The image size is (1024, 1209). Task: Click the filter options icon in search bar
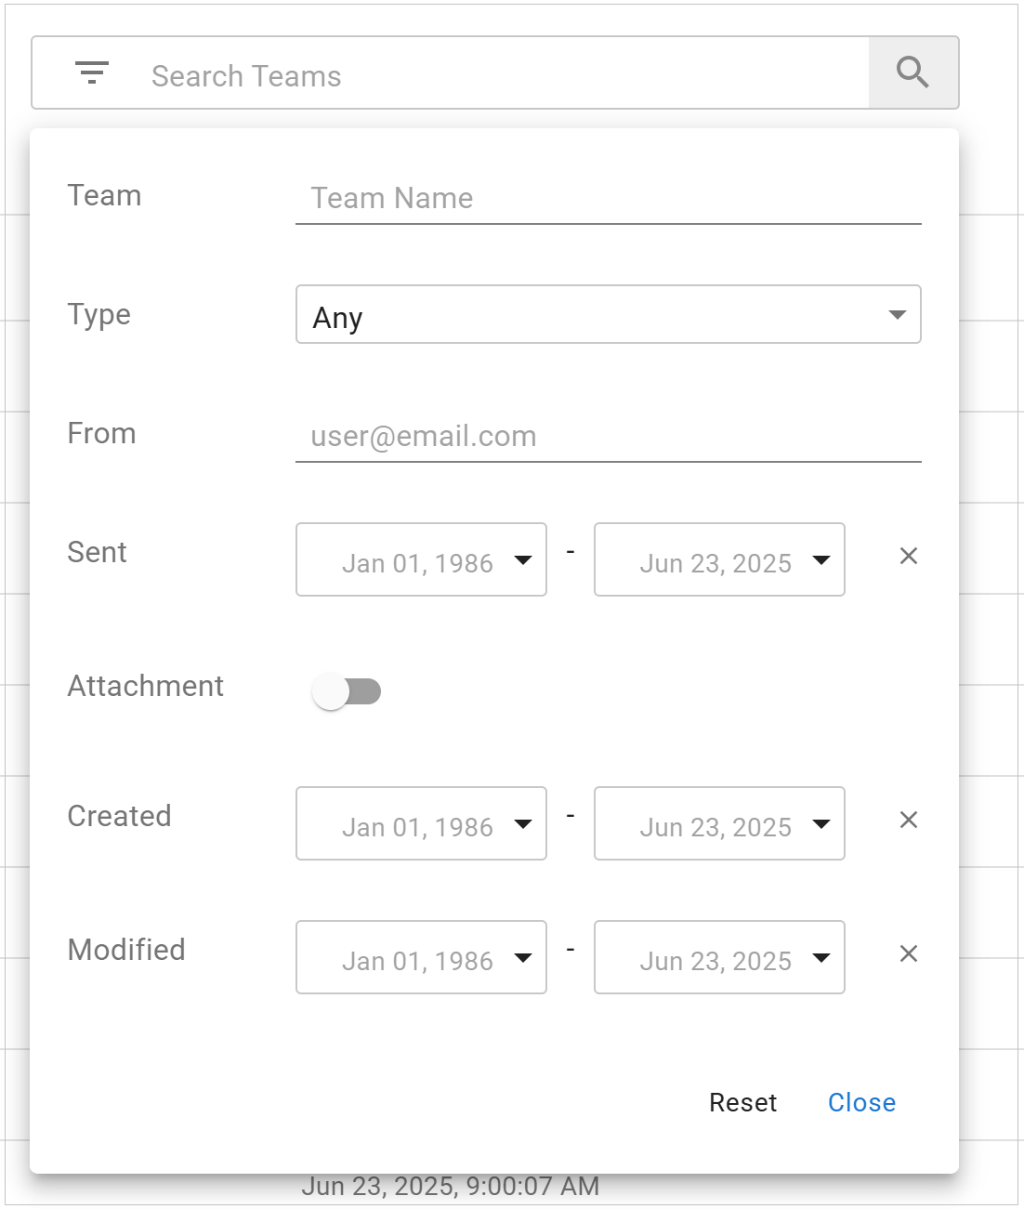(x=92, y=72)
